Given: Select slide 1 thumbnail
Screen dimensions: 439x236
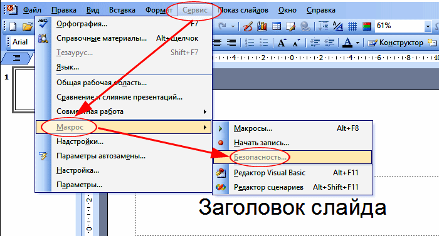Looking at the screenshot, I should [24, 90].
